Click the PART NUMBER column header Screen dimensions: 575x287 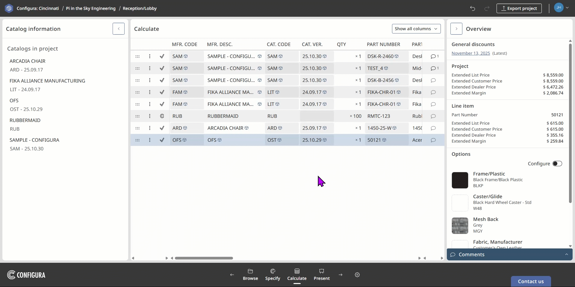(x=383, y=44)
